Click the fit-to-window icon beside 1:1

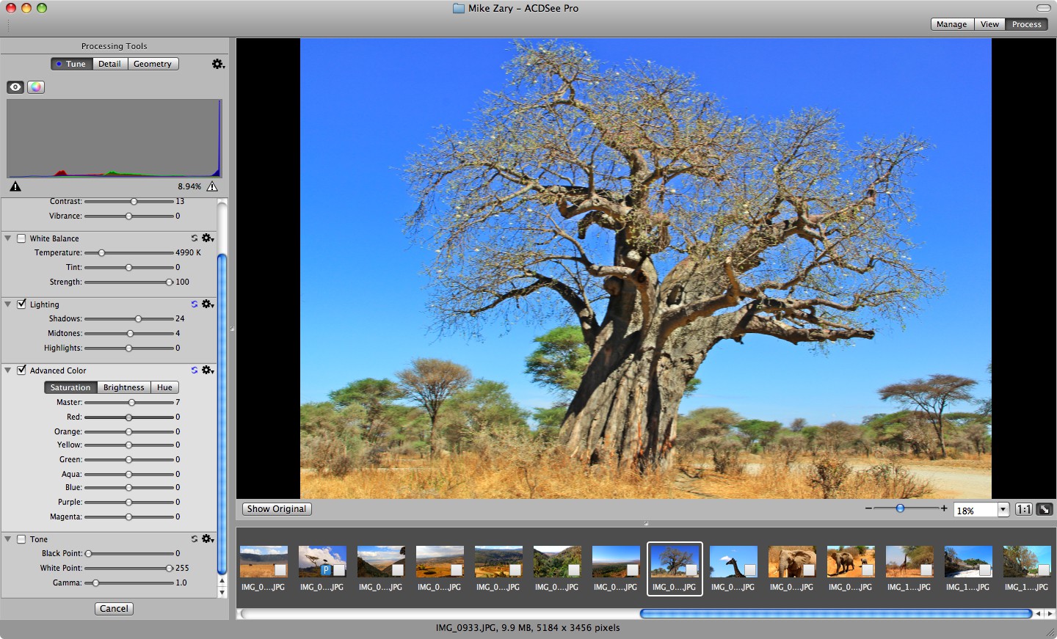1043,508
